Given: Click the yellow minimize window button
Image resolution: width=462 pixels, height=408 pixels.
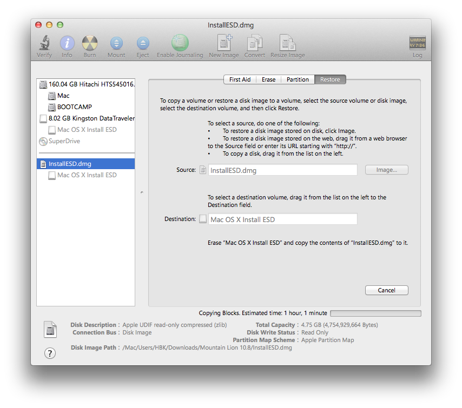Looking at the screenshot, I should pyautogui.click(x=49, y=25).
